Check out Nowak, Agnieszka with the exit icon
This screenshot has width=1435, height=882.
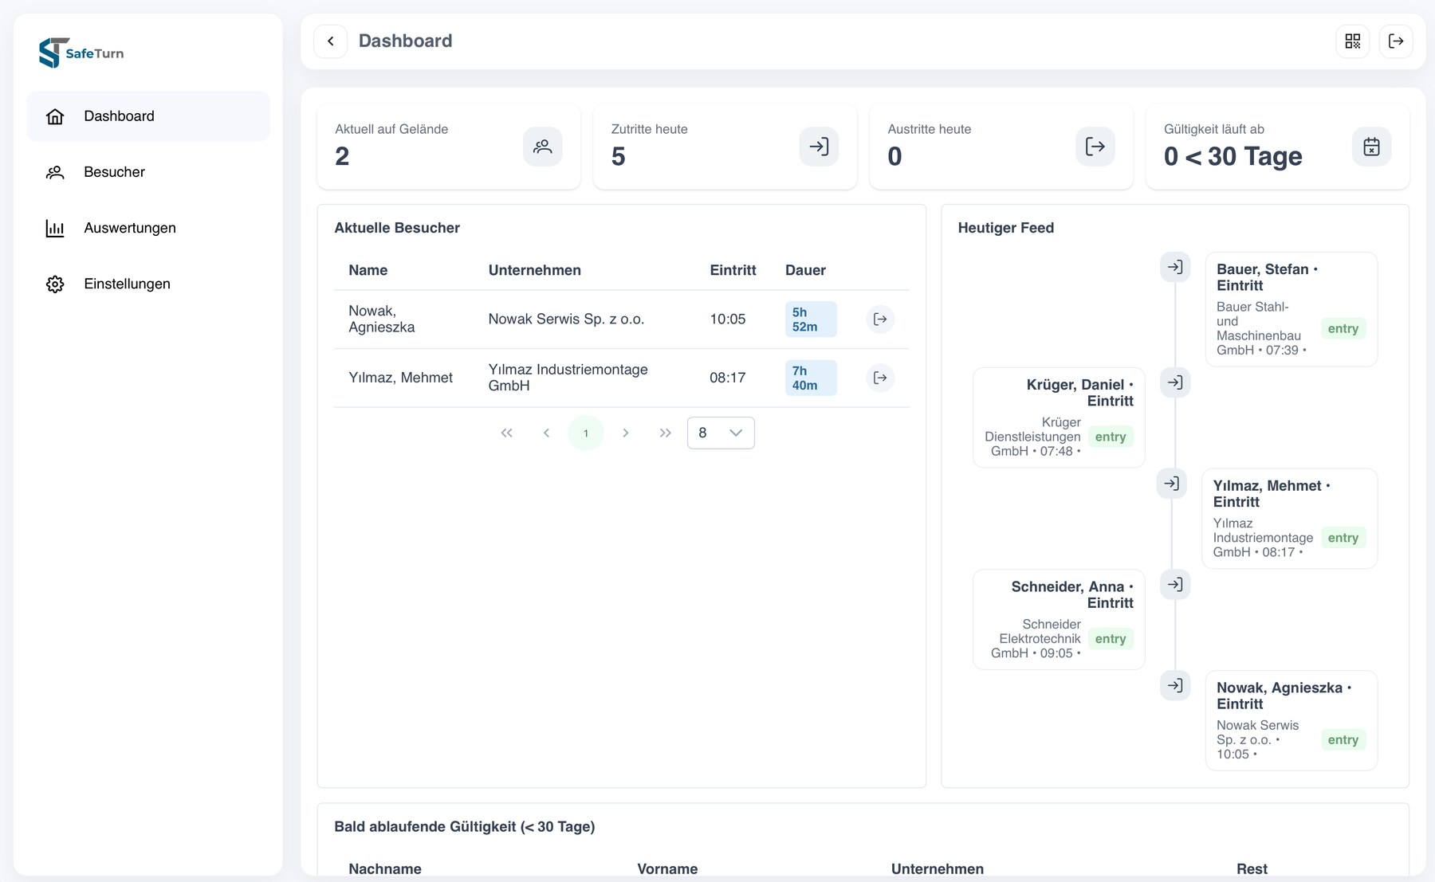(x=880, y=319)
